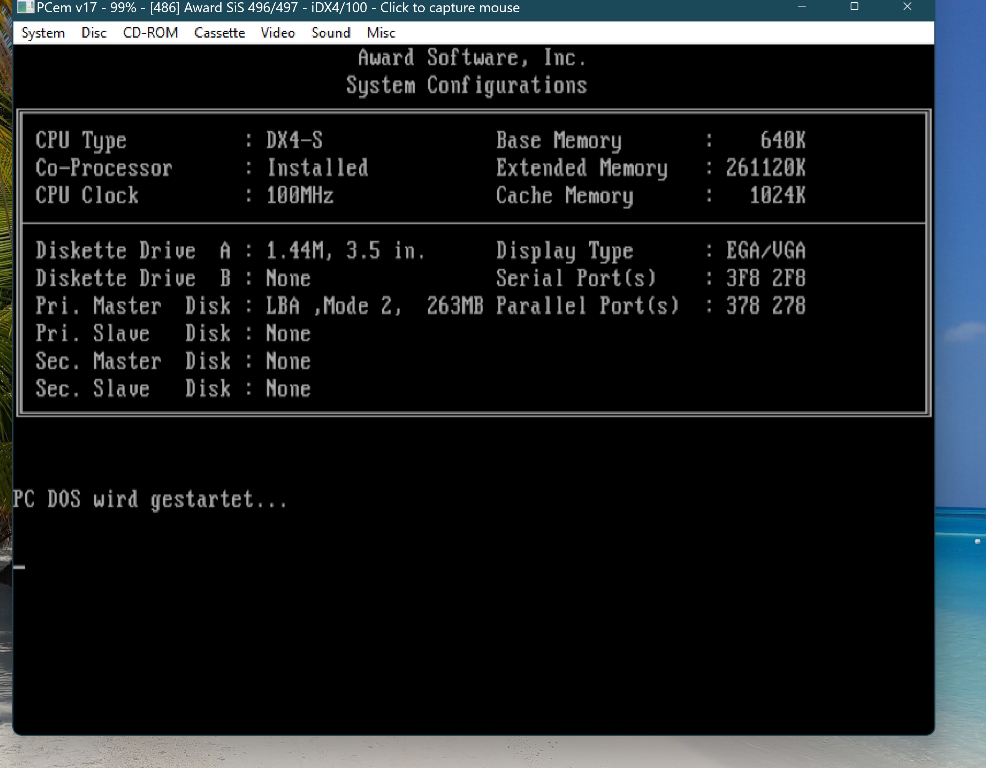Click 'None' value for Sec. Slave Disk
This screenshot has width=986, height=768.
289,388
